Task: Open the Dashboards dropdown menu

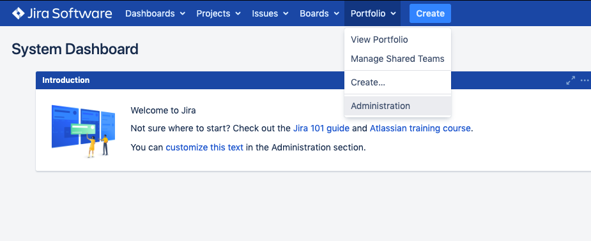Action: [x=155, y=13]
